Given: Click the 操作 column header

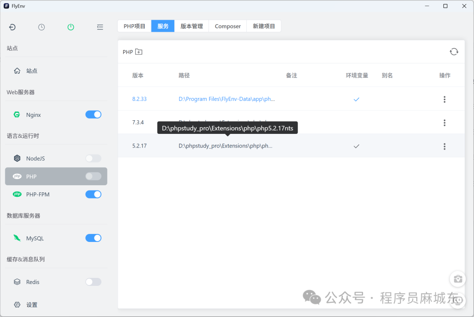Looking at the screenshot, I should click(445, 76).
